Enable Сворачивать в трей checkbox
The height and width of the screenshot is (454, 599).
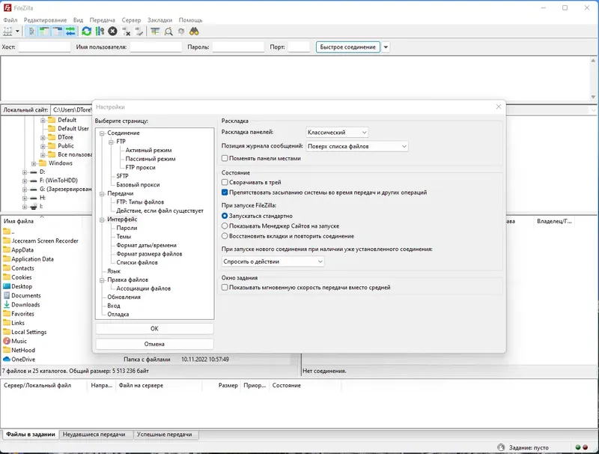[x=225, y=182]
